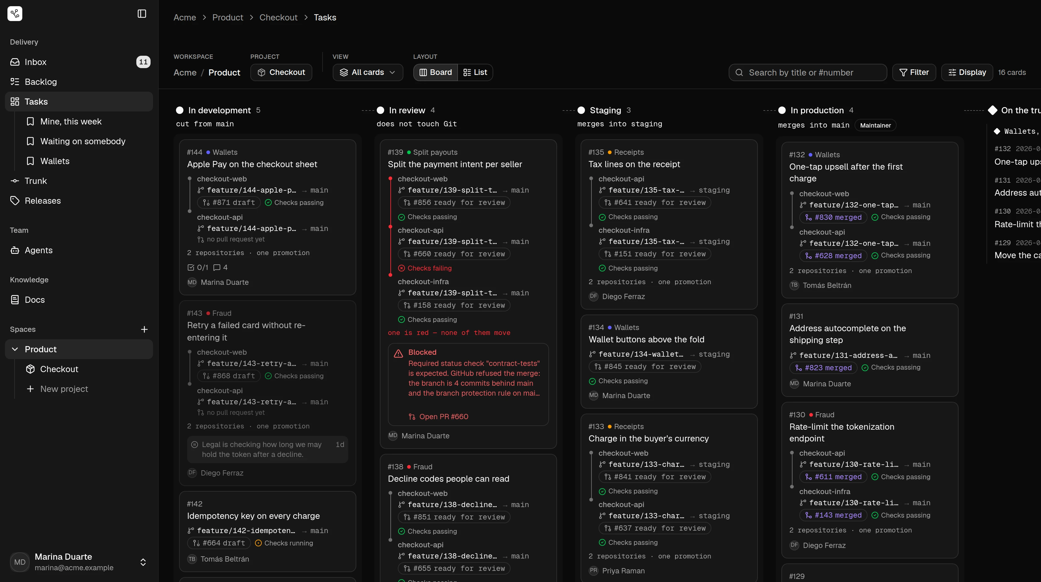The width and height of the screenshot is (1041, 582).
Task: Collapse the Product space
Action: click(x=15, y=350)
